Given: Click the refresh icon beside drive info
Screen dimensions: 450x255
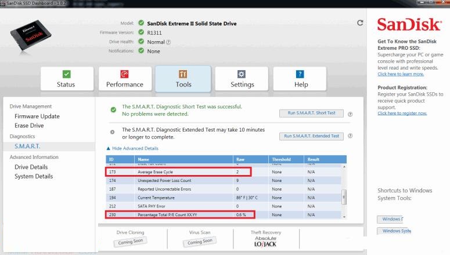Looking at the screenshot, I should (360, 23).
